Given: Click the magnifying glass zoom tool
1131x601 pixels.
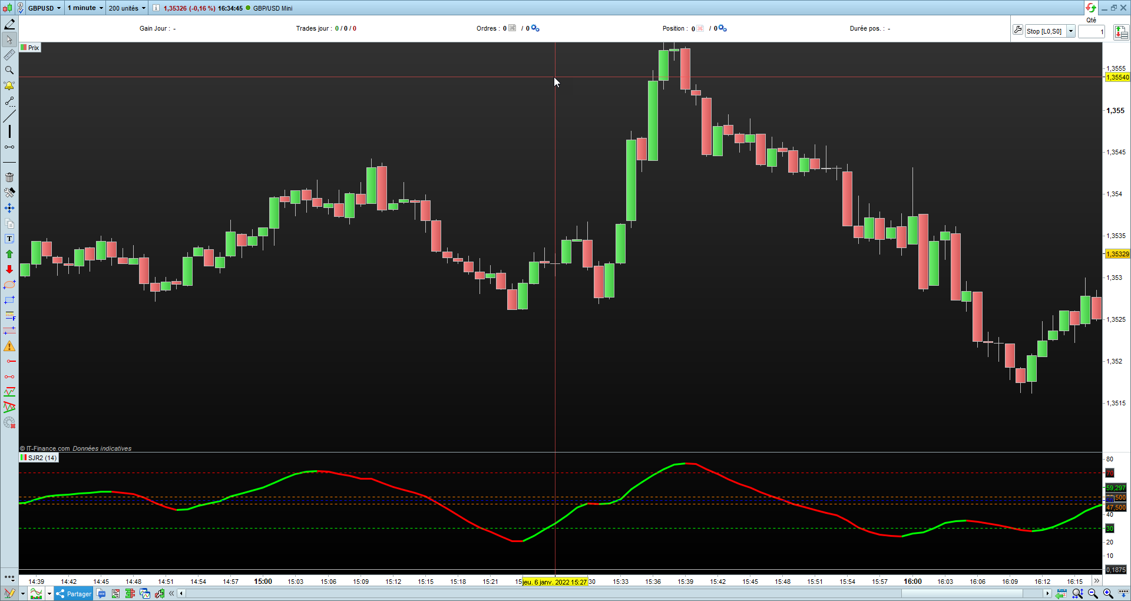Looking at the screenshot, I should click(9, 70).
